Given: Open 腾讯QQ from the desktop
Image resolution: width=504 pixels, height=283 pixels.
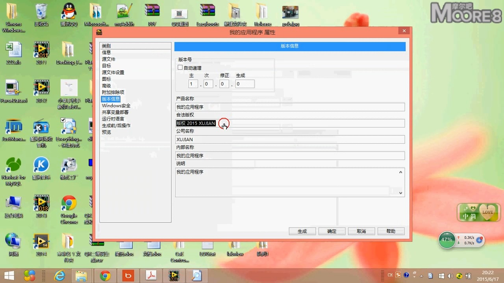Looking at the screenshot, I should (69, 12).
